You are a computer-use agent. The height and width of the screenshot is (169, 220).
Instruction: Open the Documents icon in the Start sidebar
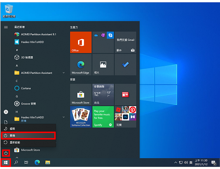[6, 122]
